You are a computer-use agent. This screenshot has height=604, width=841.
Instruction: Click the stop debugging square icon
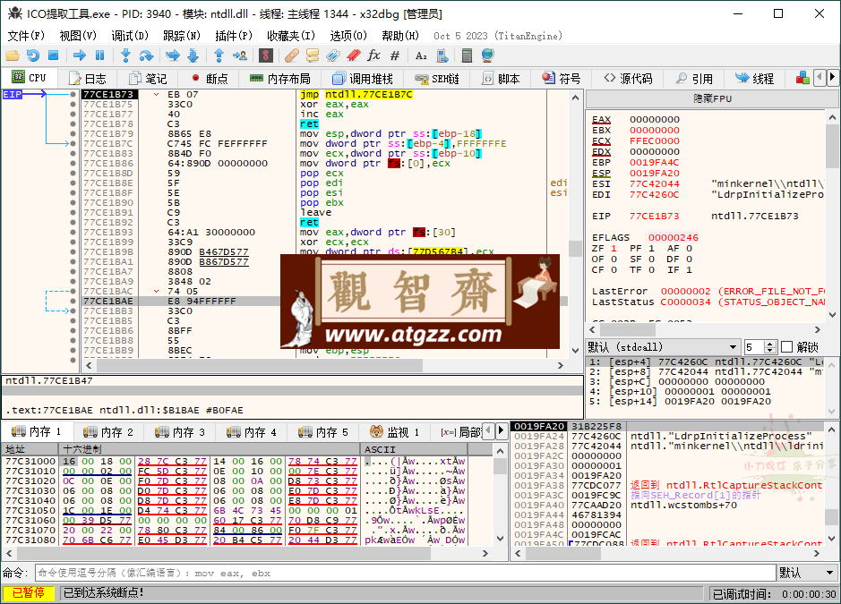(x=53, y=55)
